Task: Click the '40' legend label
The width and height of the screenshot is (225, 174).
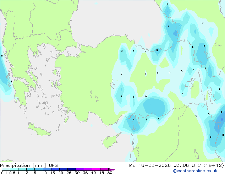Action: (93, 173)
